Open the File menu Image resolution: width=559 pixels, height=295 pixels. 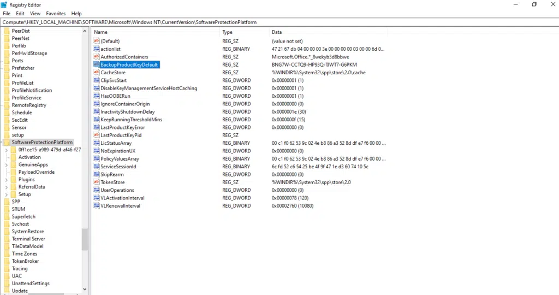(7, 14)
